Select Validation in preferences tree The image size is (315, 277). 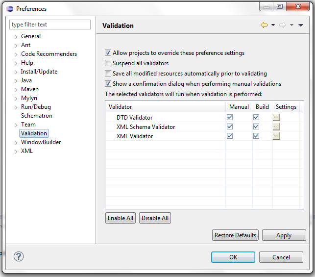point(34,133)
